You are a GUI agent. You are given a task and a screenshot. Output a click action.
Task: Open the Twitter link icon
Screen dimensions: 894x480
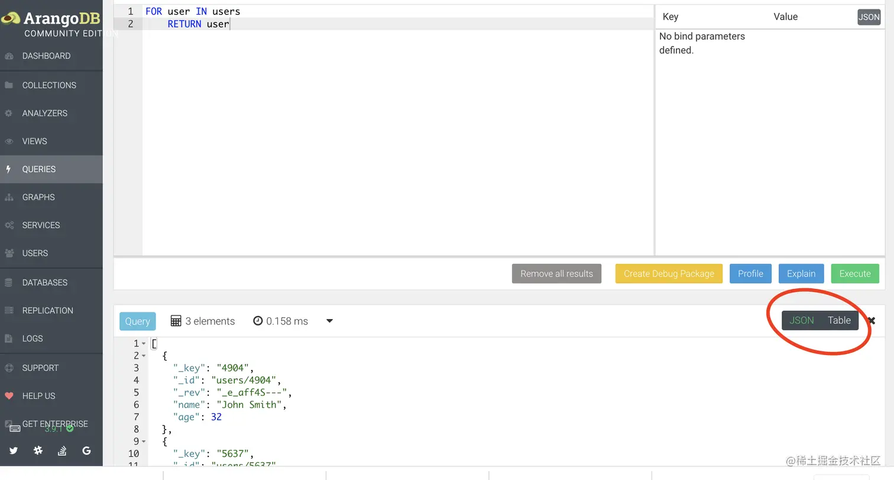[x=14, y=450]
